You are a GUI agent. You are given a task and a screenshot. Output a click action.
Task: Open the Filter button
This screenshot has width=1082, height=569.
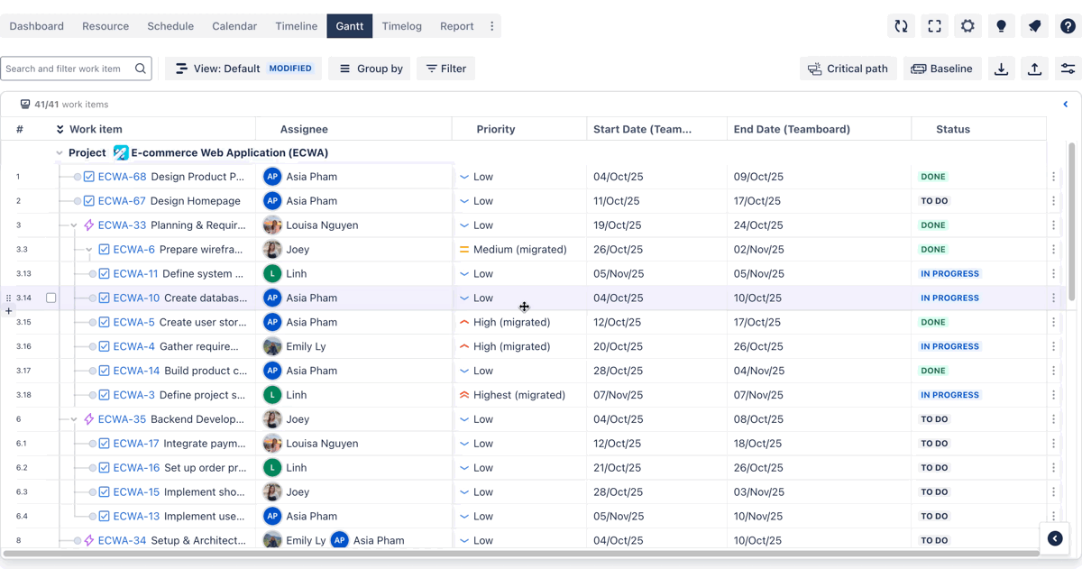[446, 69]
